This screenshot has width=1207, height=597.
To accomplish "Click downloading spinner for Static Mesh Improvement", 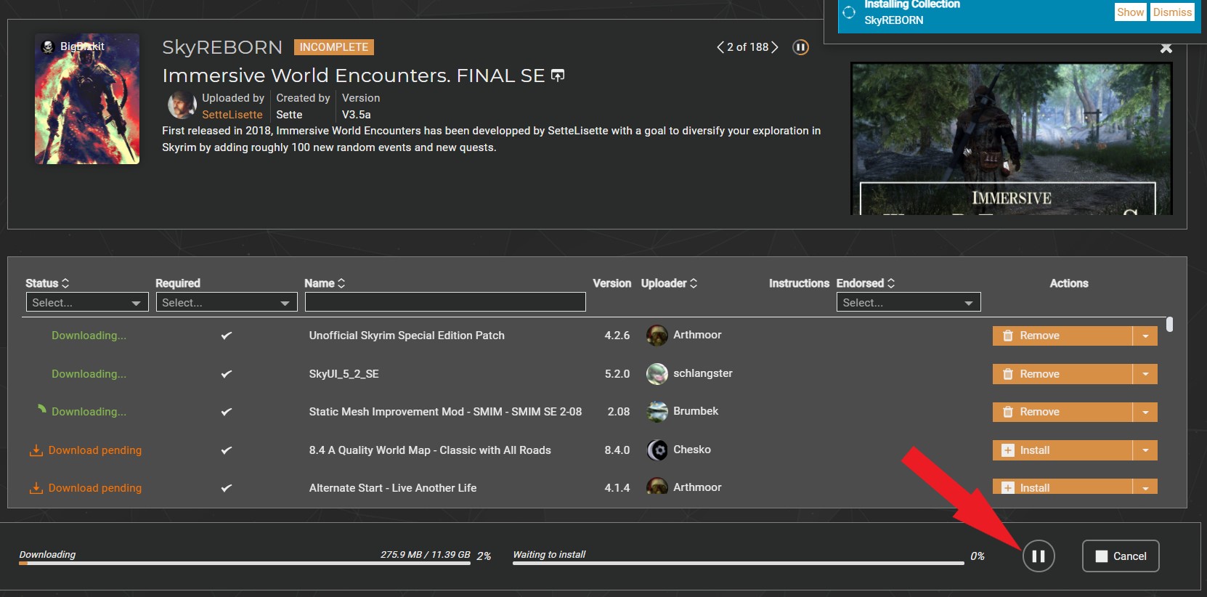I will coord(41,409).
